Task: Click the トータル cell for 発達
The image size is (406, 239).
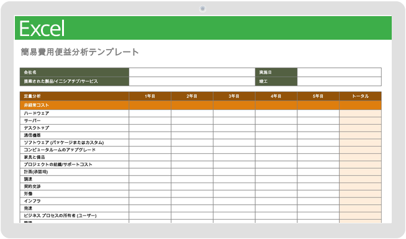Action: (x=360, y=208)
